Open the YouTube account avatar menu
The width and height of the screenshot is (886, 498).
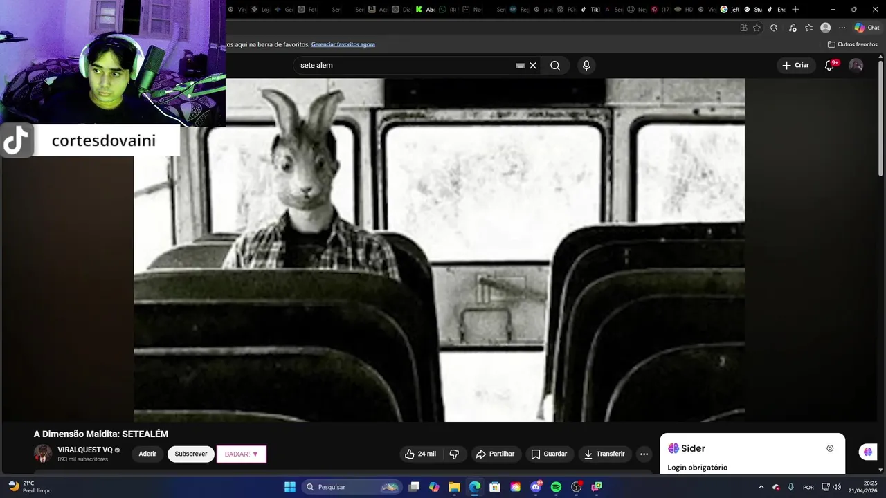[x=856, y=65]
